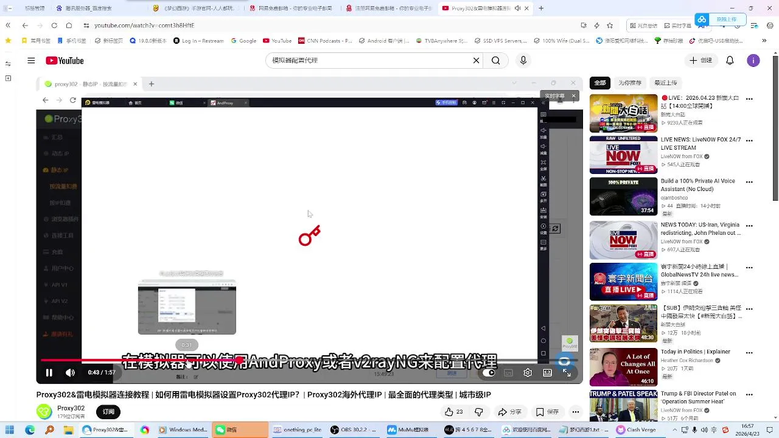Image resolution: width=779 pixels, height=438 pixels.
Task: Seek on the red video progress bar
Action: coord(309,360)
